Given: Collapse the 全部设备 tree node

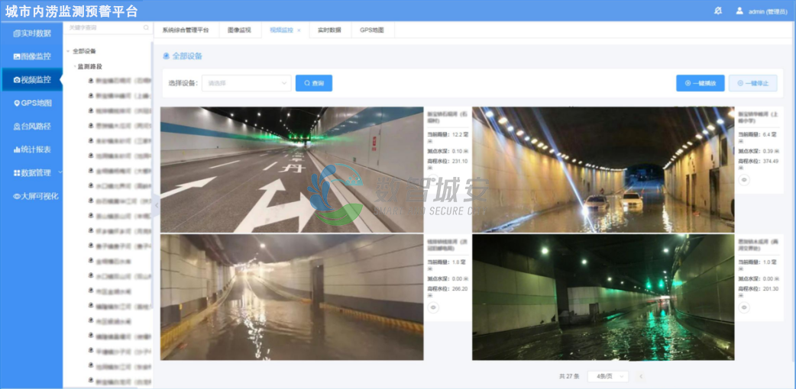Looking at the screenshot, I should [69, 51].
